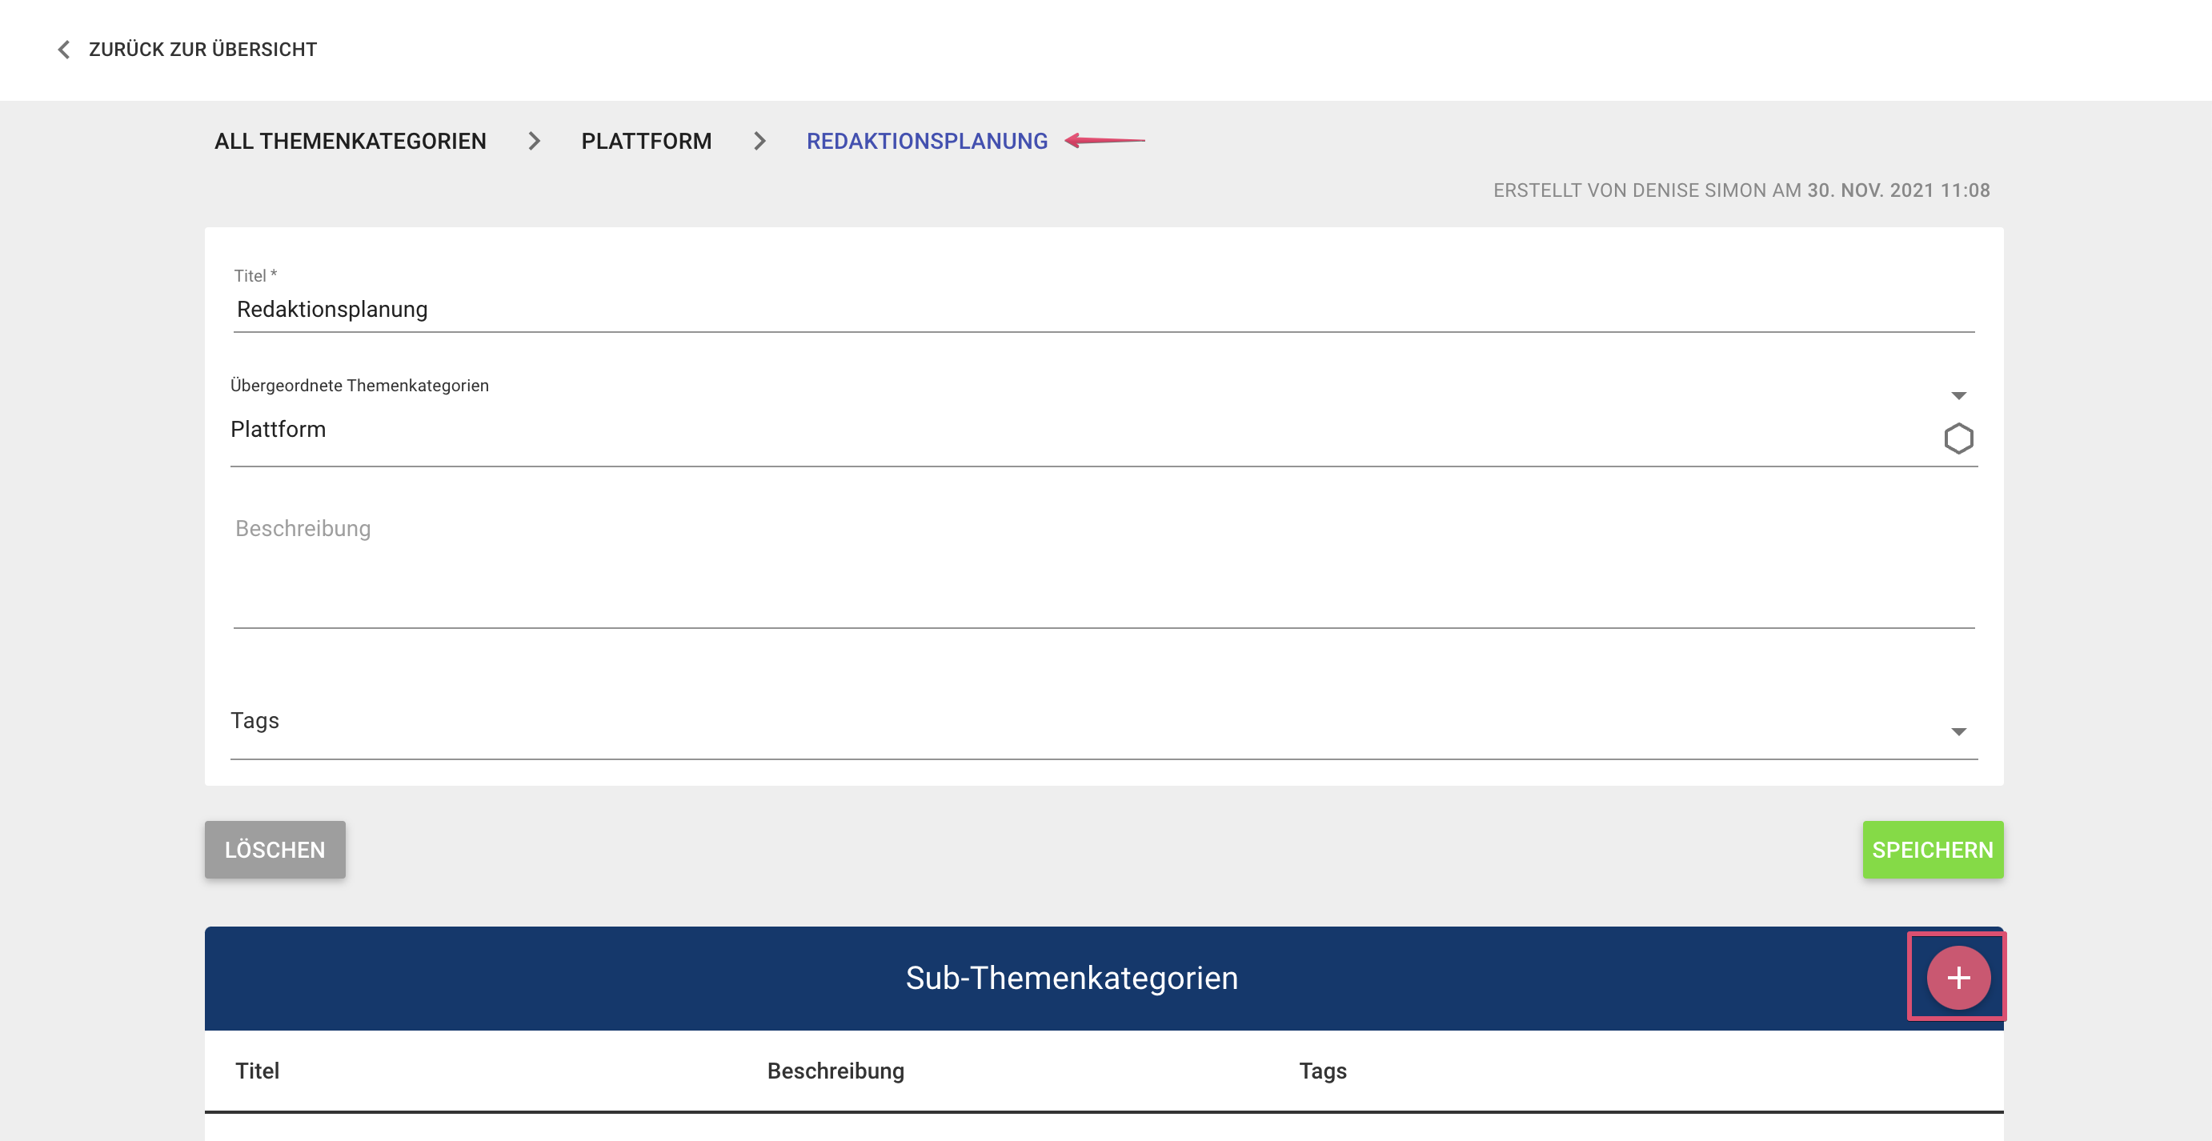Click the Titel column header

[257, 1071]
